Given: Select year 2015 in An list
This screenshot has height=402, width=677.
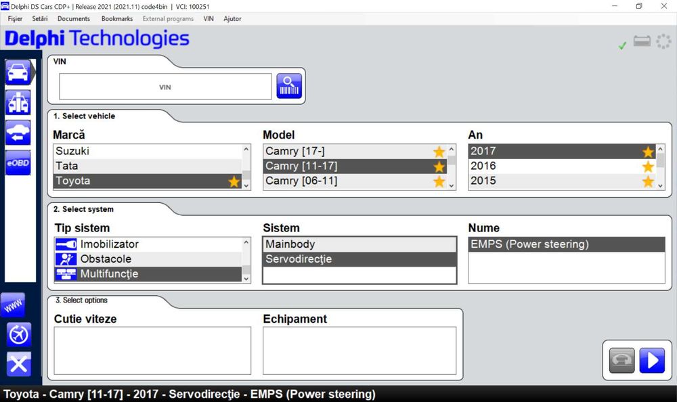Looking at the screenshot, I should pyautogui.click(x=562, y=181).
